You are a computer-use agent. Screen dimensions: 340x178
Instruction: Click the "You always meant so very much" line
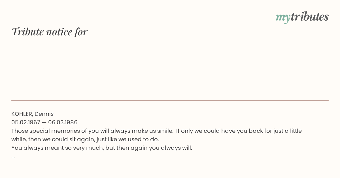coord(102,148)
